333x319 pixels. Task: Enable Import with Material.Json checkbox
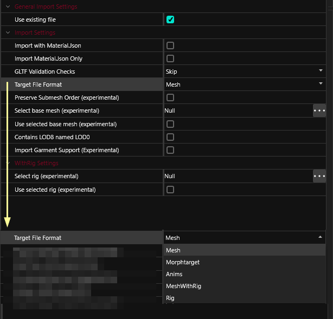pos(170,46)
